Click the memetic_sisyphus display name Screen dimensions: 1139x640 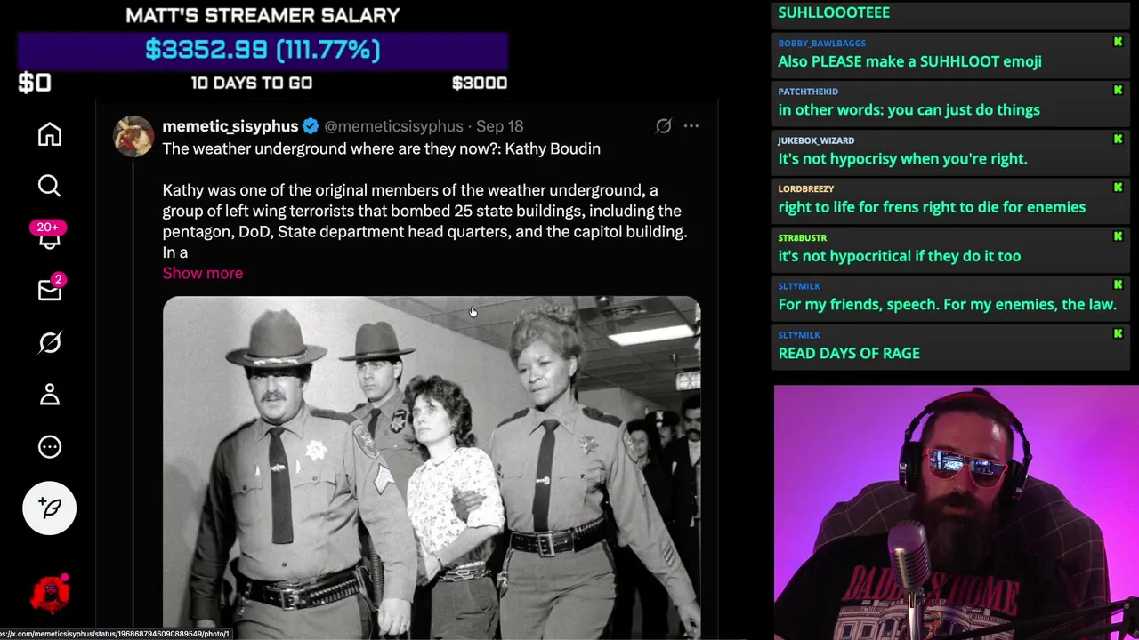point(230,126)
